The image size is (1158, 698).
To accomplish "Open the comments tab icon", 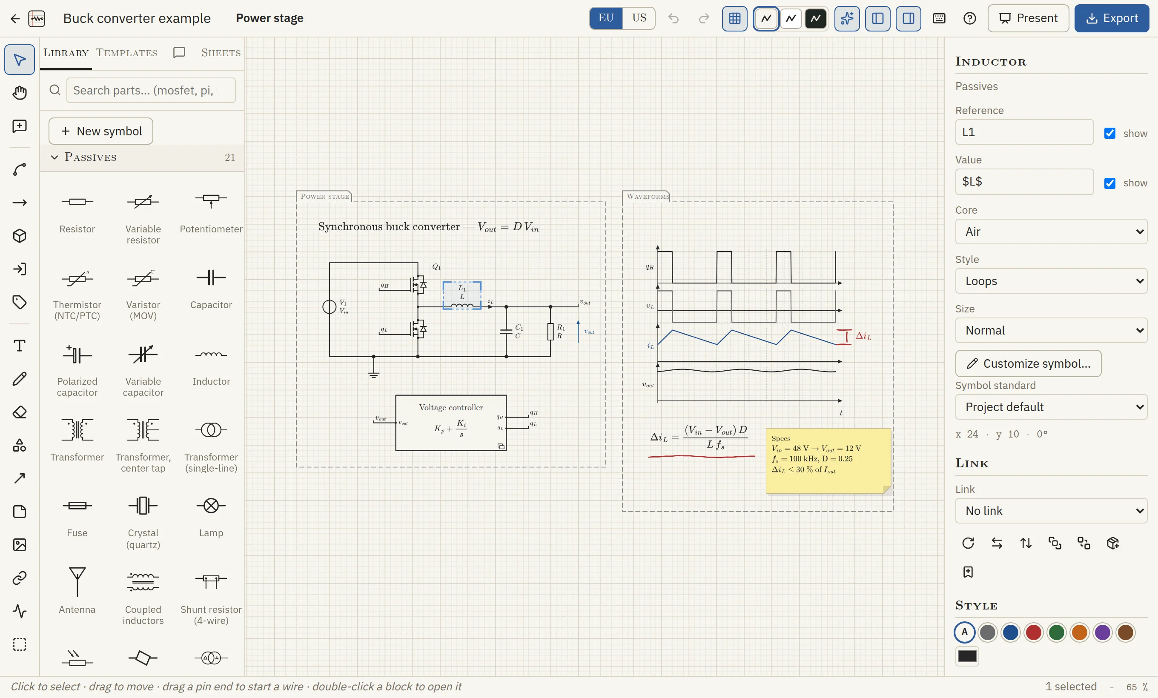I will [179, 53].
